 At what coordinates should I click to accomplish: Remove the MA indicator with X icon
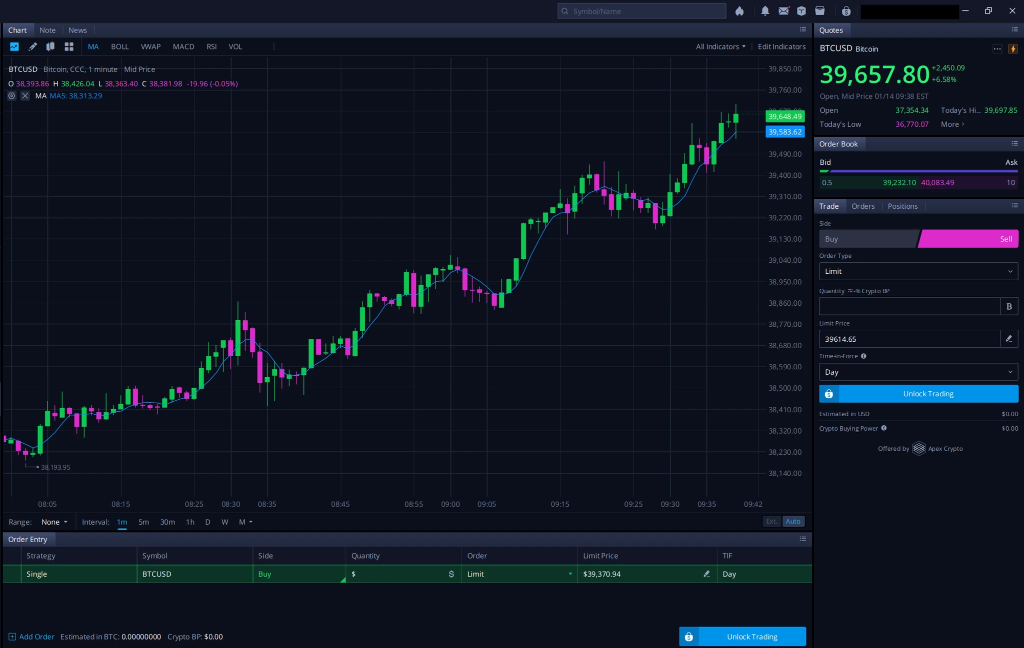pyautogui.click(x=25, y=95)
